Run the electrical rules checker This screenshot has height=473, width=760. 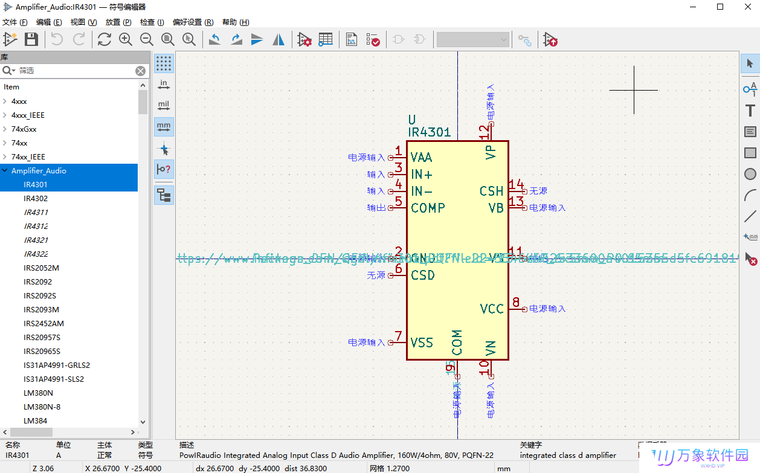point(373,40)
